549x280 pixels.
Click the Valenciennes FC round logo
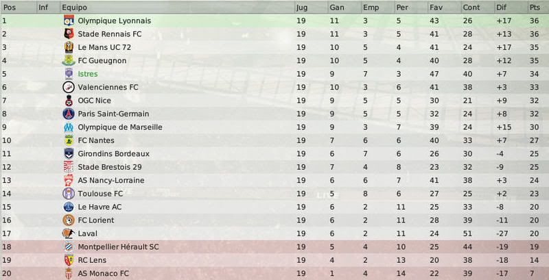tap(69, 87)
